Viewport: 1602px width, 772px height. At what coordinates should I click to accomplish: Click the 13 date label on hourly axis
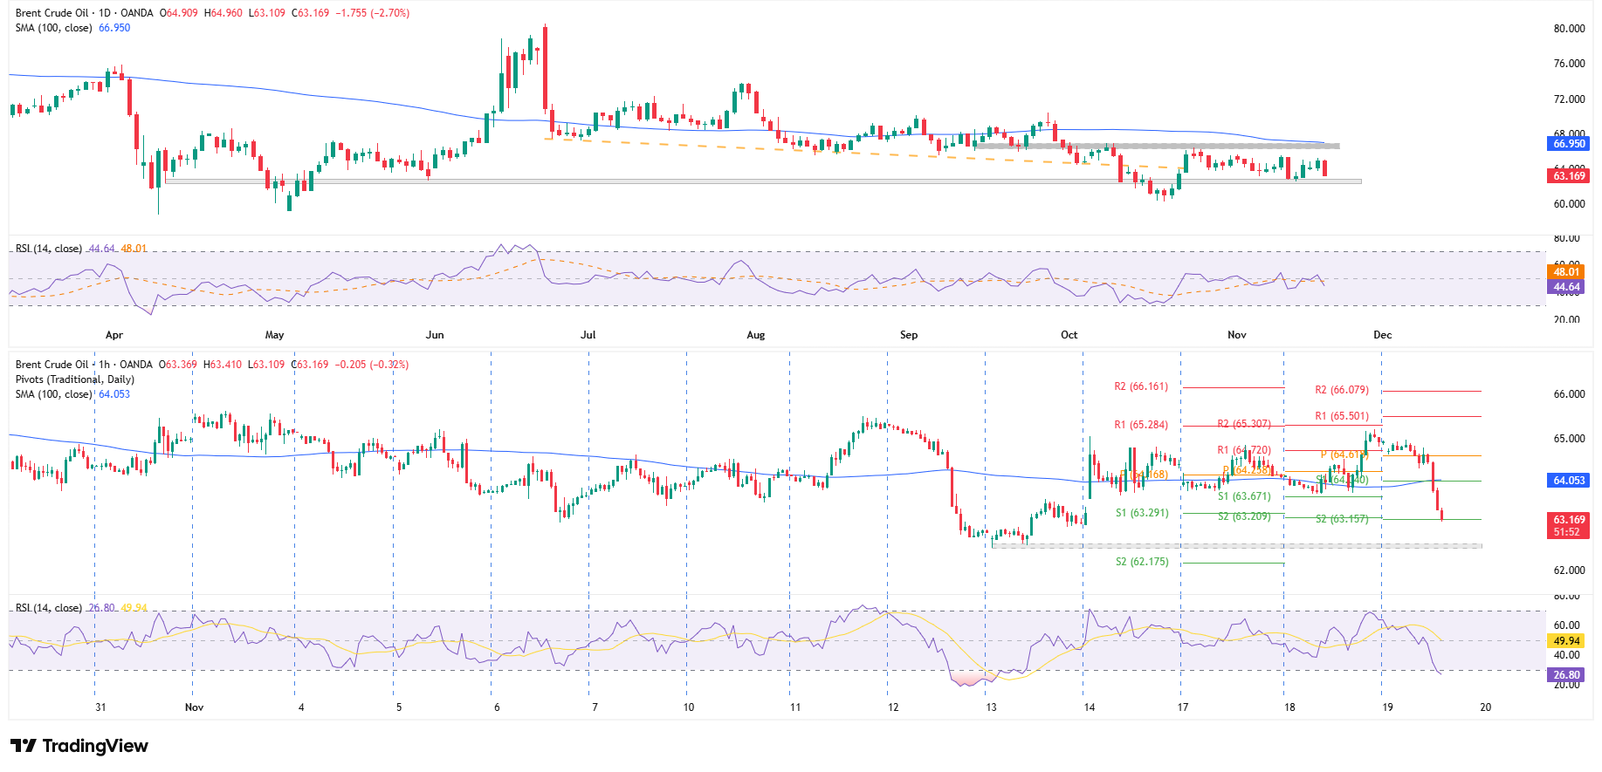(991, 707)
